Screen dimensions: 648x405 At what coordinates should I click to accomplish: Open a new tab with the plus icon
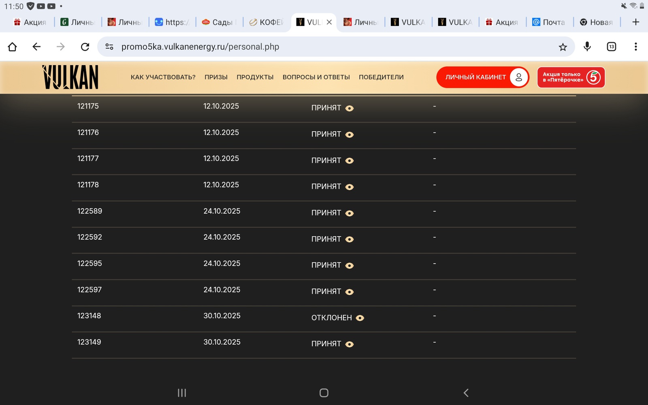(x=635, y=22)
